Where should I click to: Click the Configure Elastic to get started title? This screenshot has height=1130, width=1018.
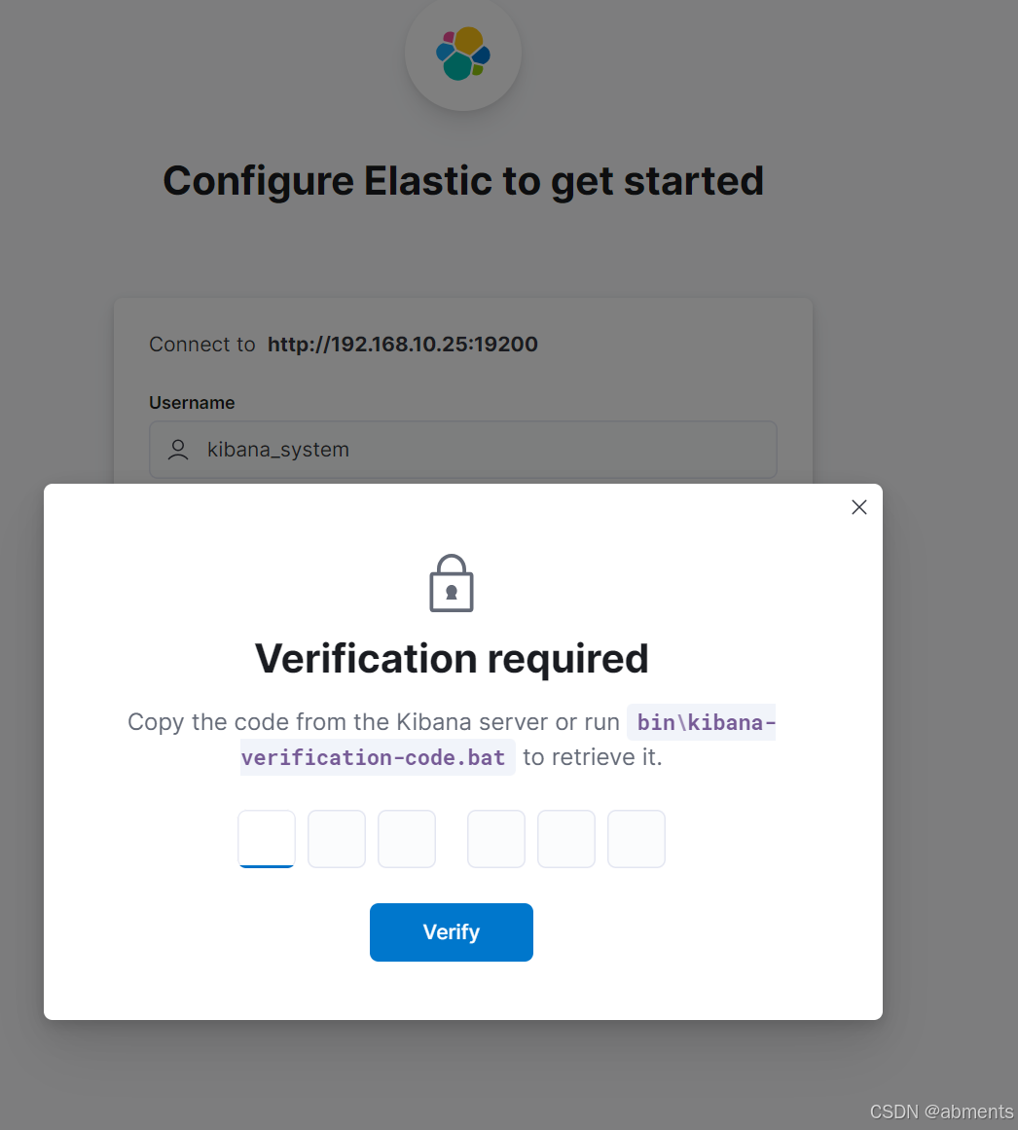point(463,181)
